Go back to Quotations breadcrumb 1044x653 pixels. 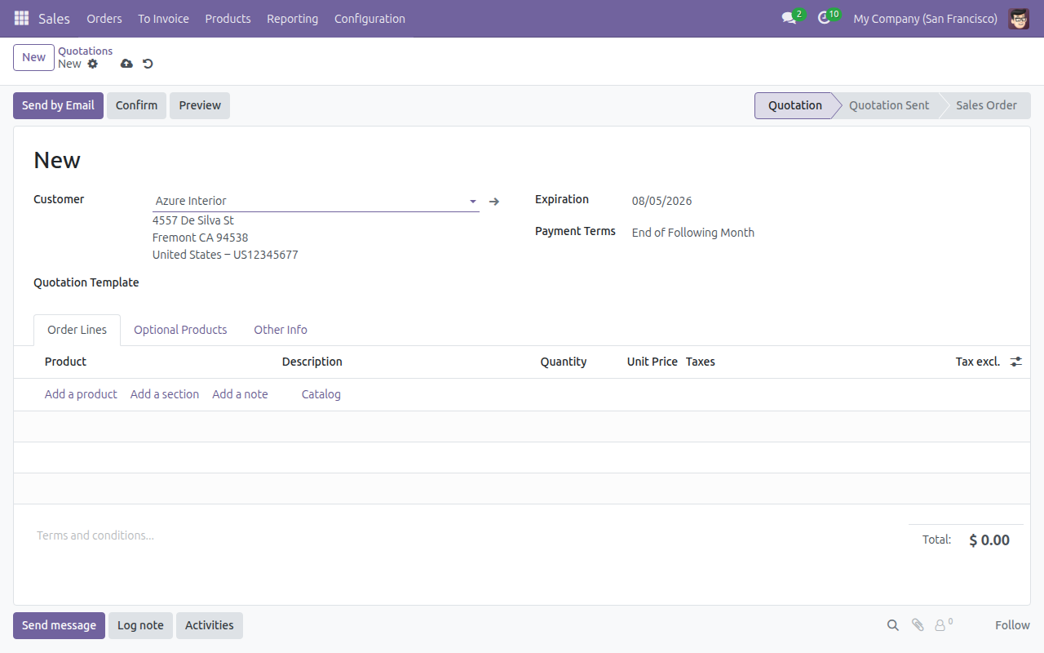pos(85,51)
